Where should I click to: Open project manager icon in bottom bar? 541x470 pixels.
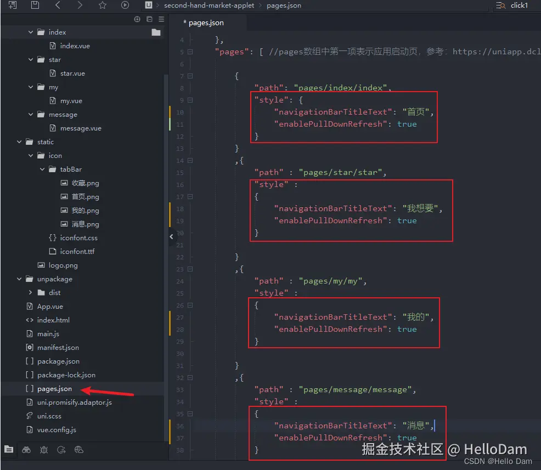tap(9, 449)
